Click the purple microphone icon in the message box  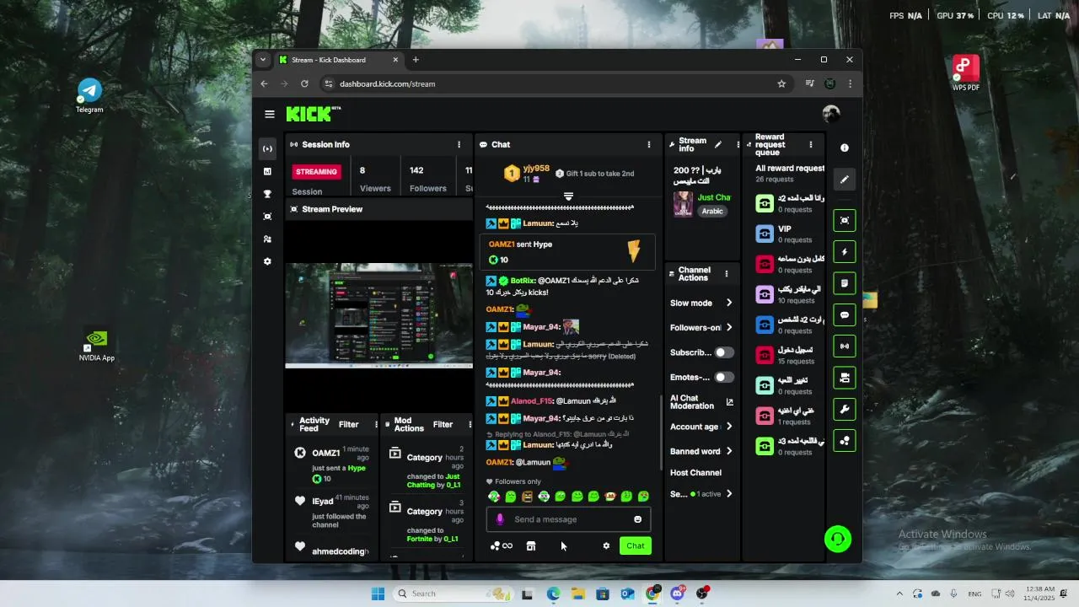(x=500, y=519)
